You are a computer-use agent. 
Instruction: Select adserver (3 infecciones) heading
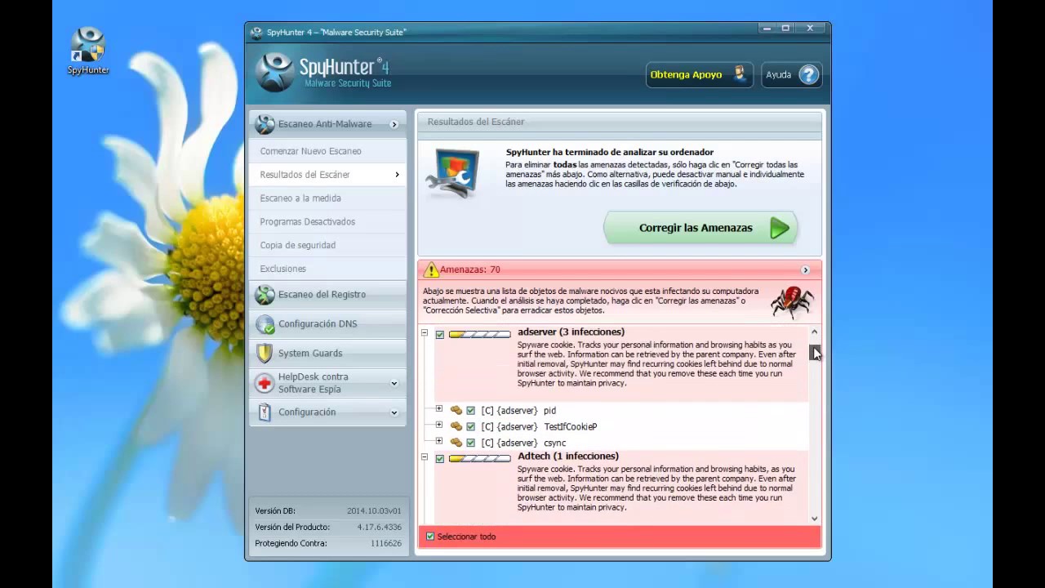pos(571,332)
